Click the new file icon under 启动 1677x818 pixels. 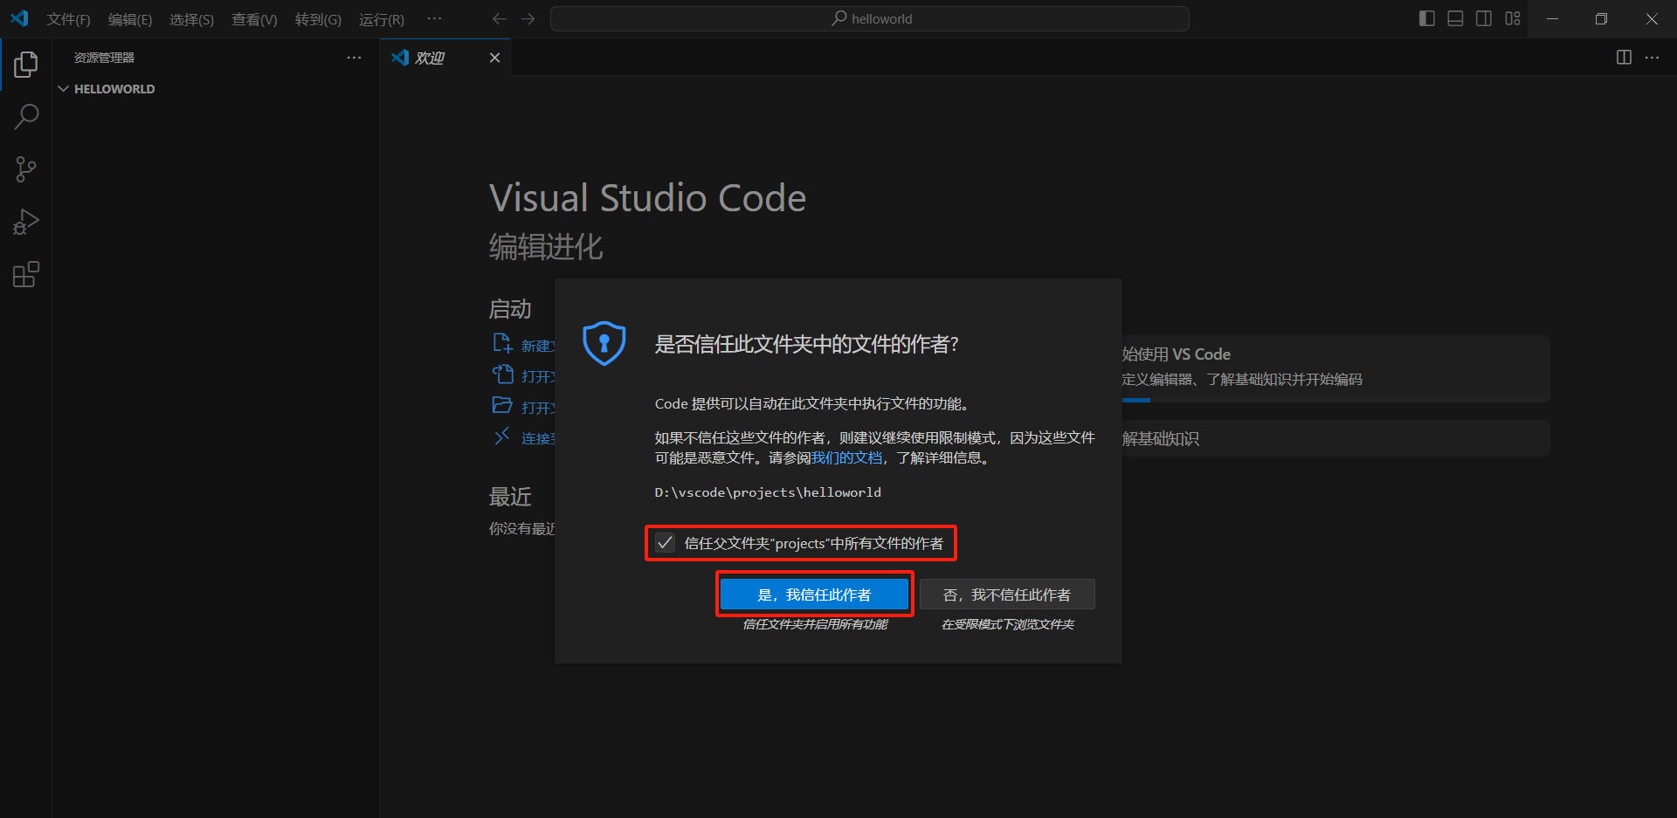pos(502,343)
